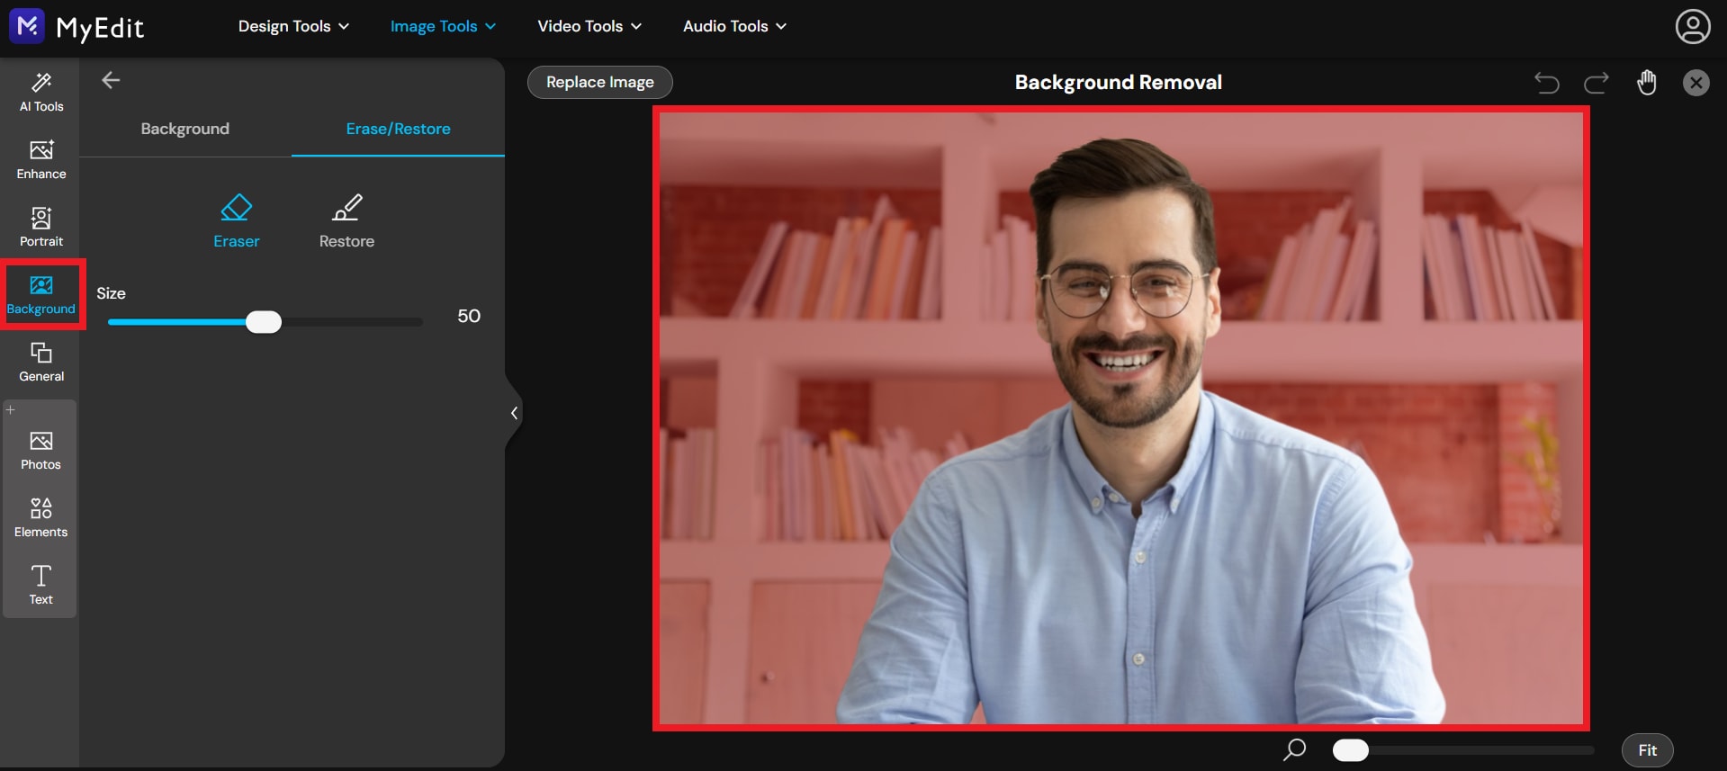
Task: Select the Background tool in sidebar
Action: pyautogui.click(x=41, y=295)
